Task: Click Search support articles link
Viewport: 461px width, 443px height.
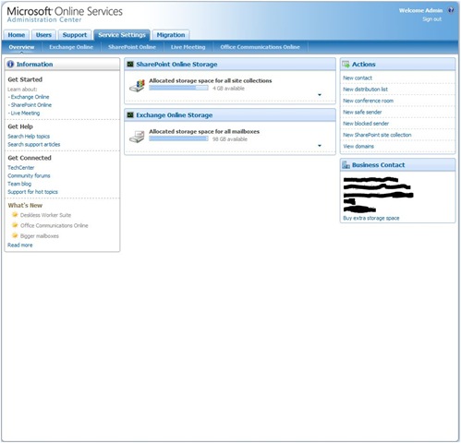Action: point(34,144)
